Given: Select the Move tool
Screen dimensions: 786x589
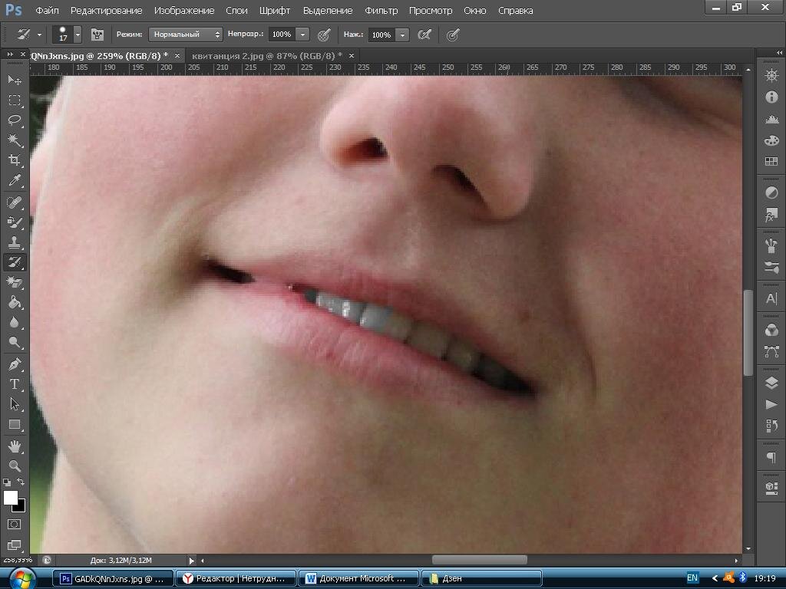Looking at the screenshot, I should click(x=15, y=80).
